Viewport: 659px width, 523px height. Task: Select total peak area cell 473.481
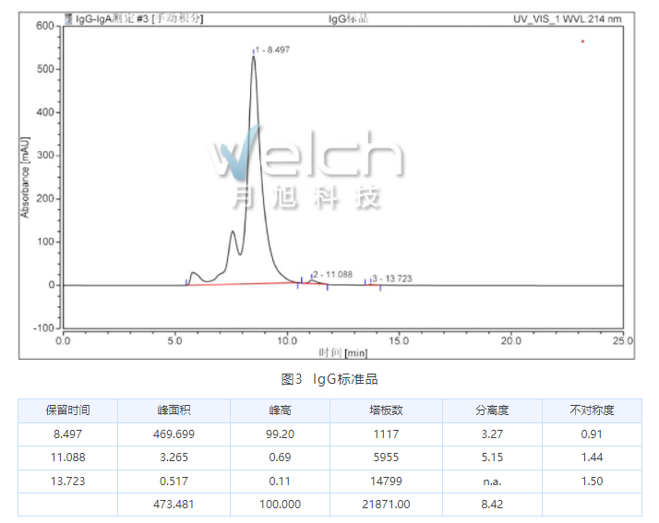pos(174,505)
